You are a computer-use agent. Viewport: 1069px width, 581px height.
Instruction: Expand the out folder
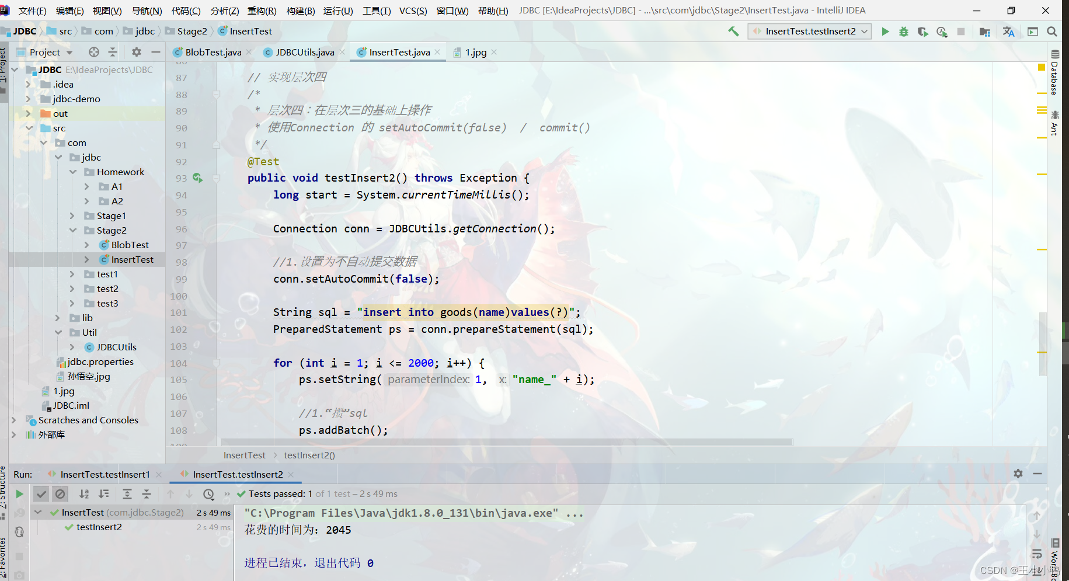[x=29, y=113]
